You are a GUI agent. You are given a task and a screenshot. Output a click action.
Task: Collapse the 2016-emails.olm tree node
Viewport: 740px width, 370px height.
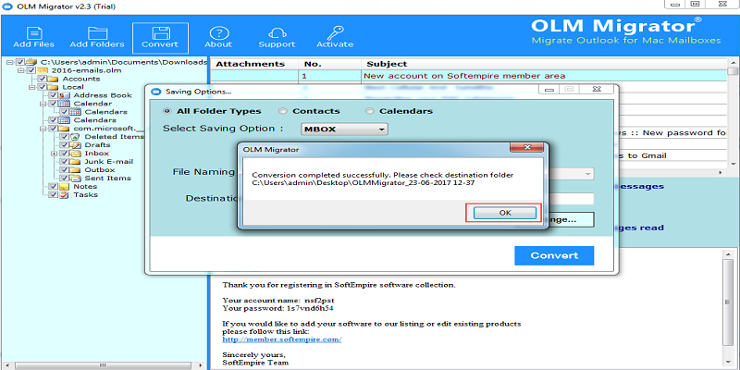(x=20, y=70)
